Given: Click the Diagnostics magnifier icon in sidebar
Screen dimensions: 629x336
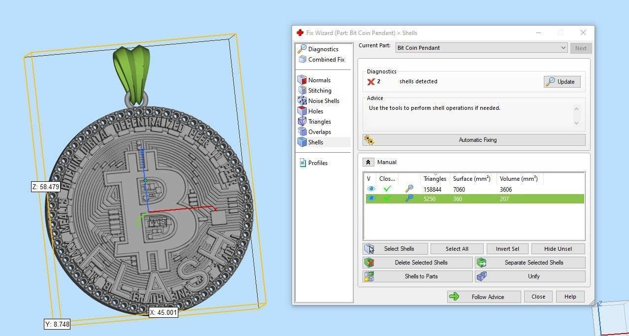Looking at the screenshot, I should point(302,49).
